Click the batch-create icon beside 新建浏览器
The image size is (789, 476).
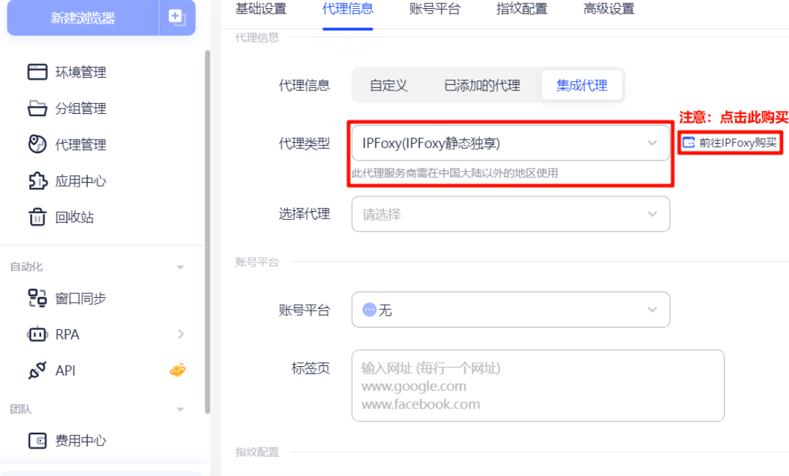tap(177, 18)
